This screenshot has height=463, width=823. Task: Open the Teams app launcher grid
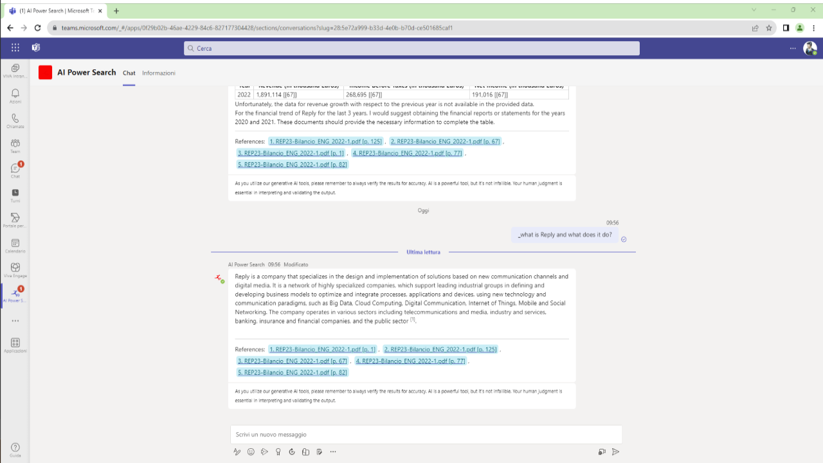pyautogui.click(x=15, y=48)
